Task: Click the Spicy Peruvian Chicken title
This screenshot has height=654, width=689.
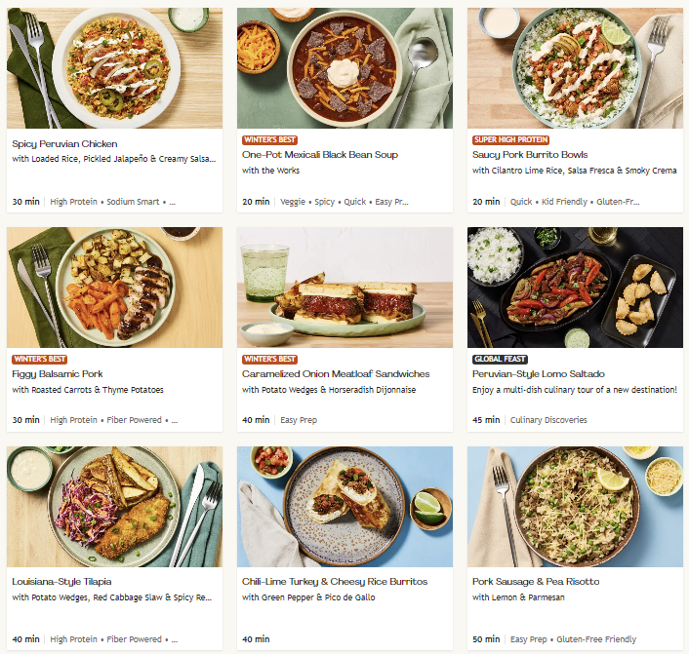Action: 64,144
